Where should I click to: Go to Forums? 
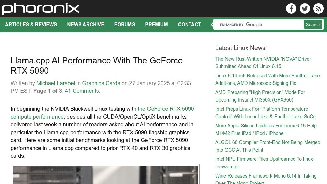(x=125, y=25)
